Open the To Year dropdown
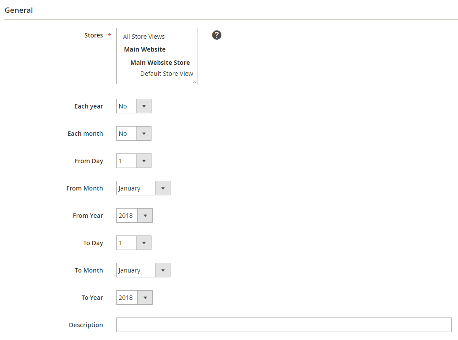The height and width of the screenshot is (340, 458). pyautogui.click(x=134, y=298)
